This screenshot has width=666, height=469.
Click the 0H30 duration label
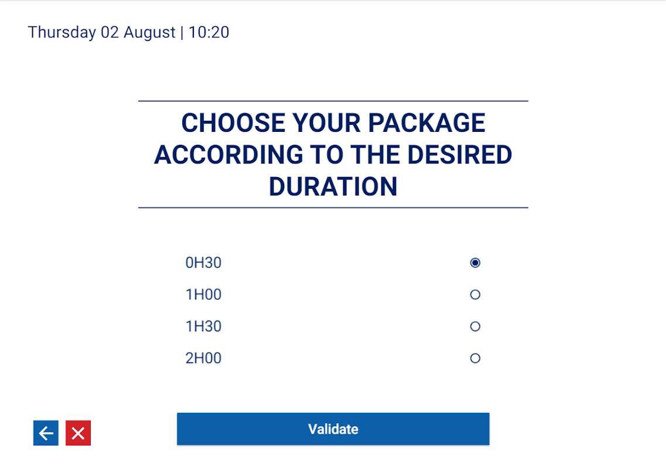pos(203,263)
